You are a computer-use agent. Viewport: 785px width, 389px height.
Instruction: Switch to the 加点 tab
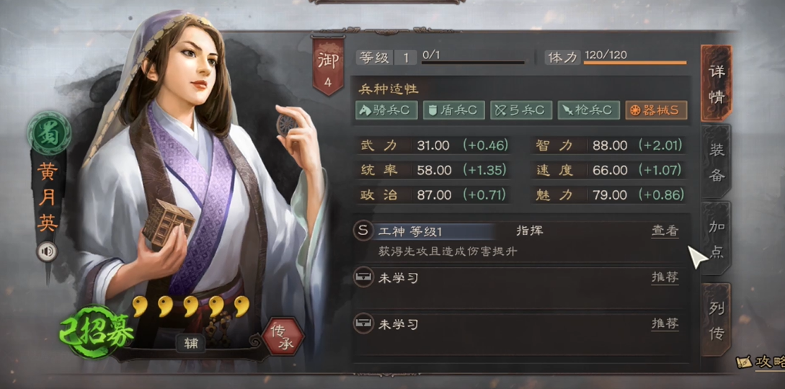(x=716, y=238)
